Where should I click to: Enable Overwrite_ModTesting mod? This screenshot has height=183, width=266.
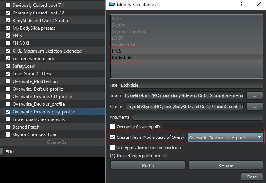coord(8,81)
